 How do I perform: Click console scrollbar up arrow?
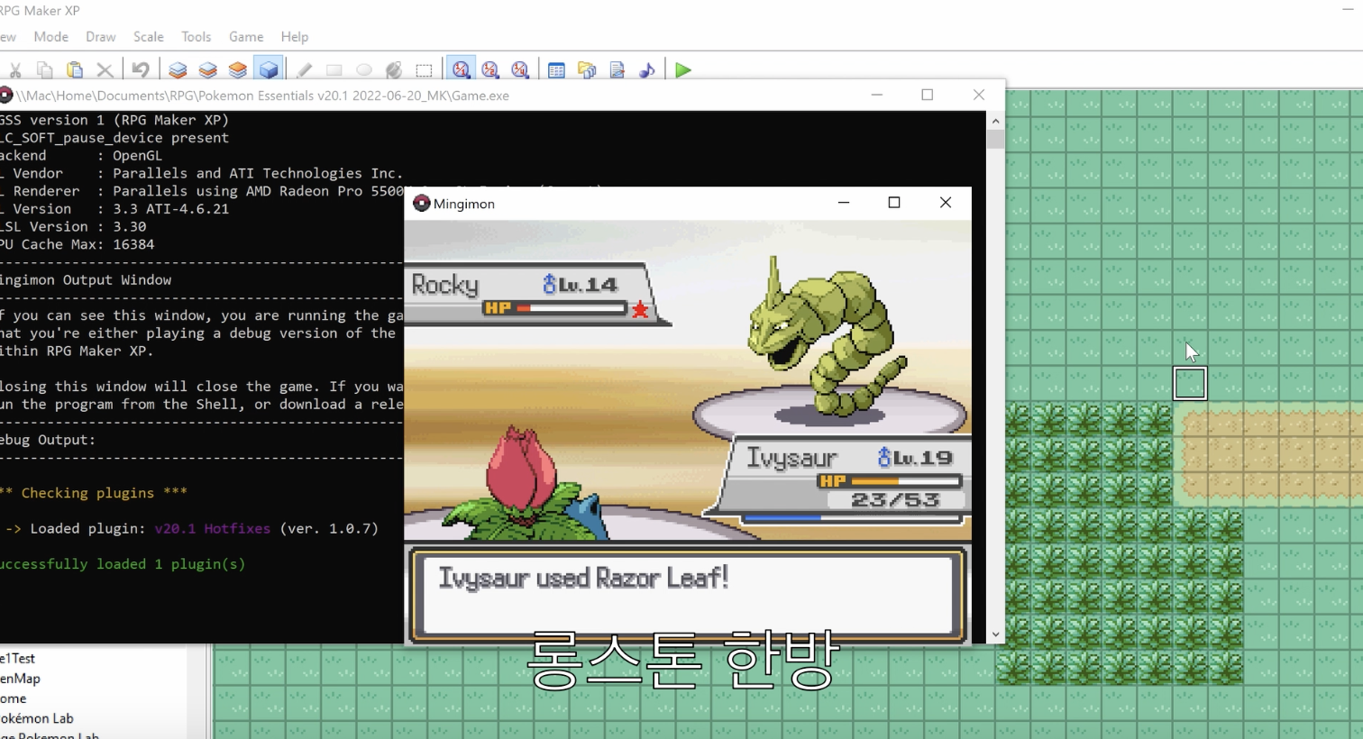(996, 121)
